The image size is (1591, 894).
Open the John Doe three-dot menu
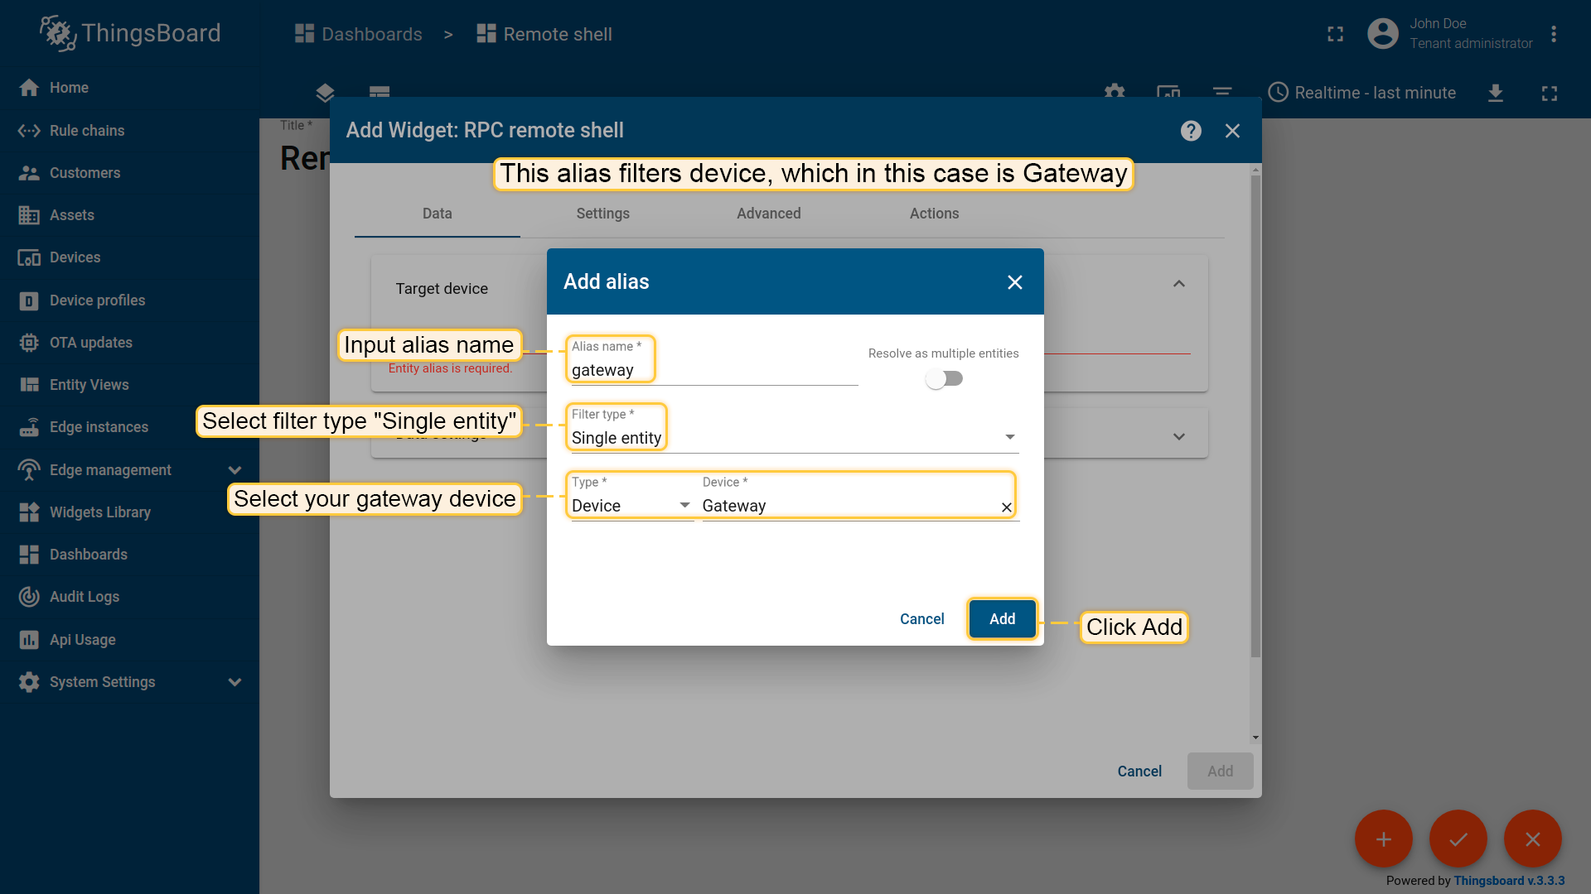click(1554, 34)
